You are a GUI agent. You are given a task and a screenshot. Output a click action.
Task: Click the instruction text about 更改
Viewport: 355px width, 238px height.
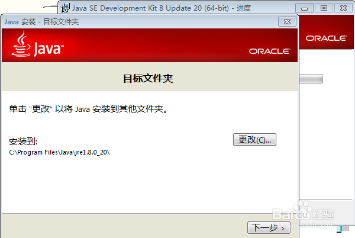click(x=89, y=109)
